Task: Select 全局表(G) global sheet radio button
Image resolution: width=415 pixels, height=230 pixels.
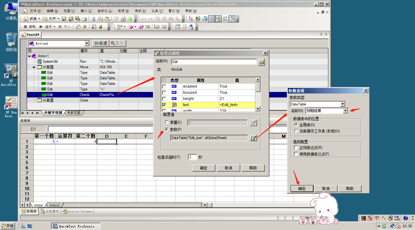Action: [x=296, y=125]
